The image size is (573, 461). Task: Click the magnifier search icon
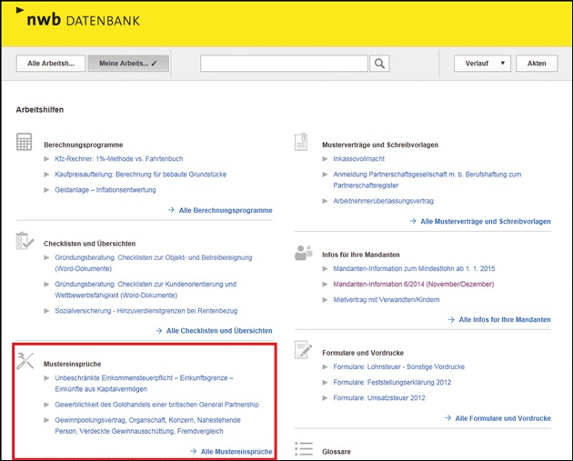tap(379, 64)
